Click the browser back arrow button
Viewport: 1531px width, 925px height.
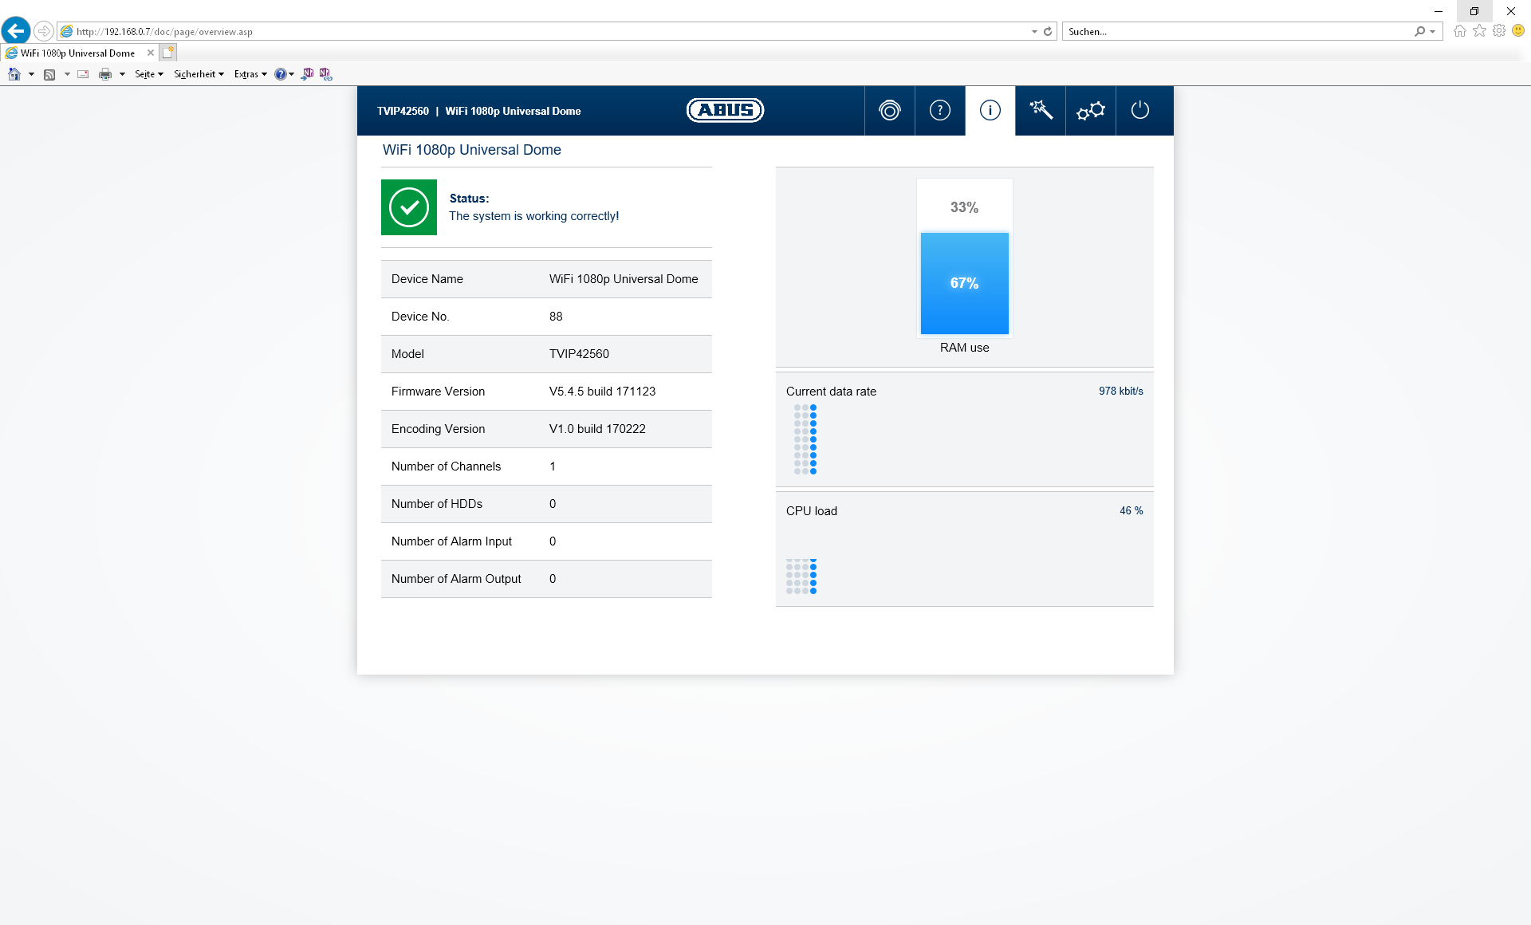(16, 31)
